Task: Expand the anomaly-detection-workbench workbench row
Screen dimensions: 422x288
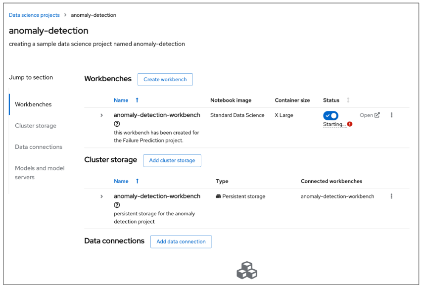Action: (101, 115)
